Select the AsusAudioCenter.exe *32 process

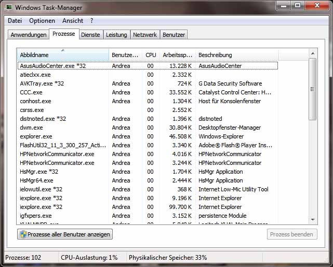[148, 66]
